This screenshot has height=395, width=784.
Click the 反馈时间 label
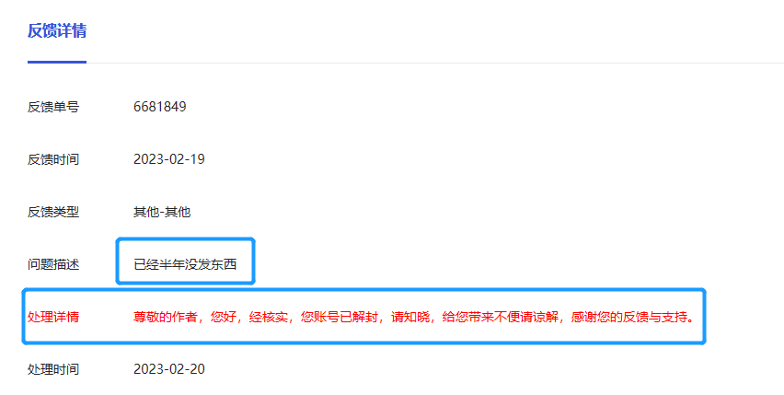tap(53, 159)
